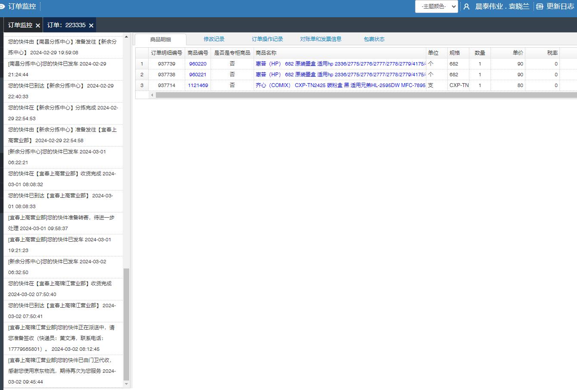Select log entry dated 2024-02-29 19:59:08
The height and width of the screenshot is (390, 577).
(x=63, y=47)
